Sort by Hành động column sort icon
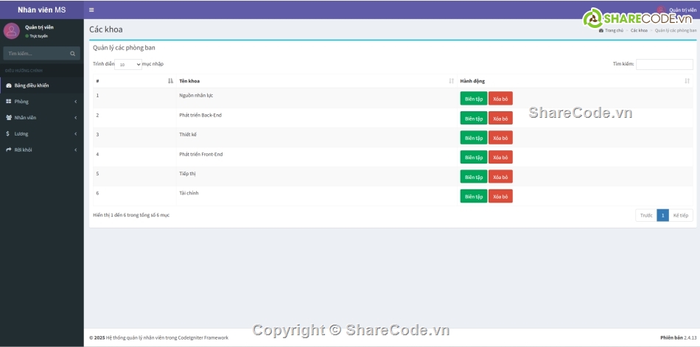Viewport: 700px width, 347px height. click(x=687, y=81)
